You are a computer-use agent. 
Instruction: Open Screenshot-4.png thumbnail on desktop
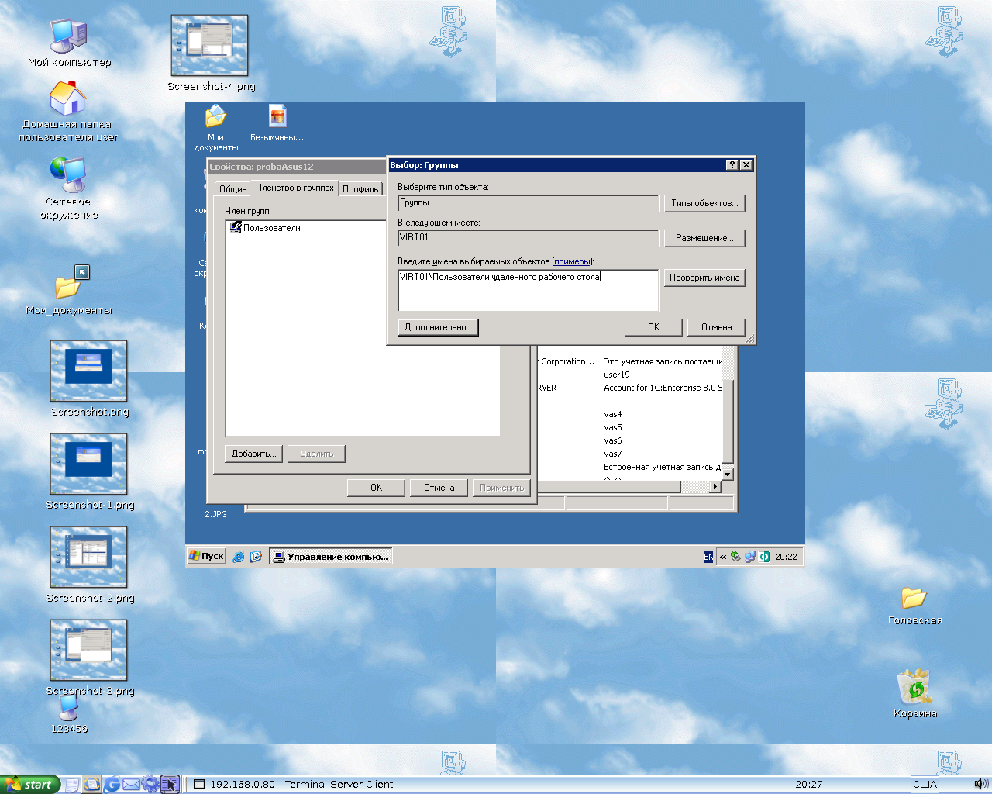point(209,47)
